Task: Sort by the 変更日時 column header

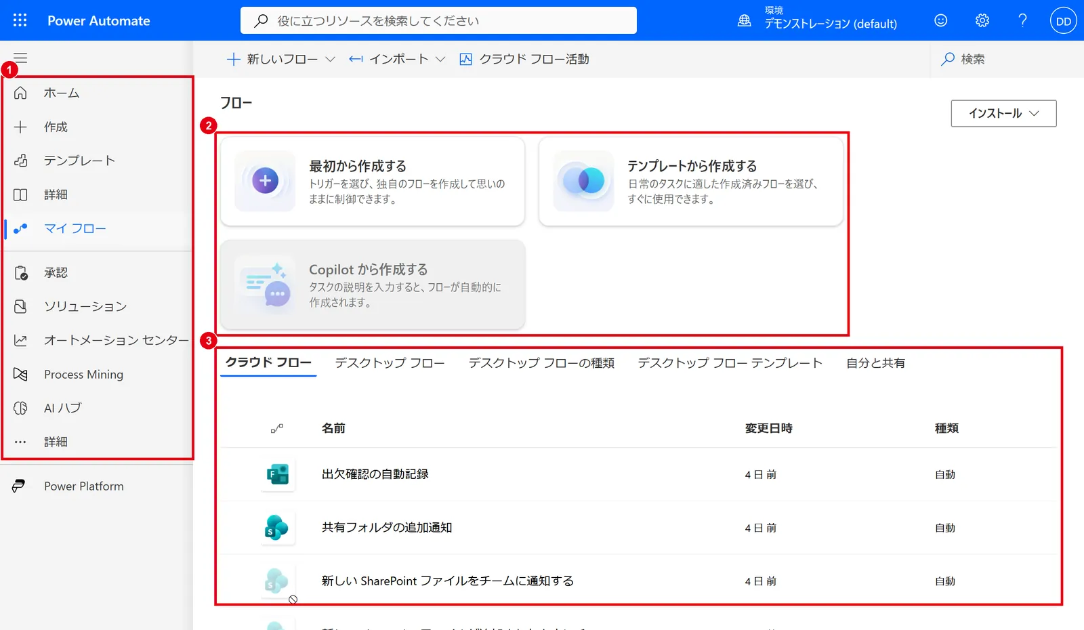Action: pos(768,428)
